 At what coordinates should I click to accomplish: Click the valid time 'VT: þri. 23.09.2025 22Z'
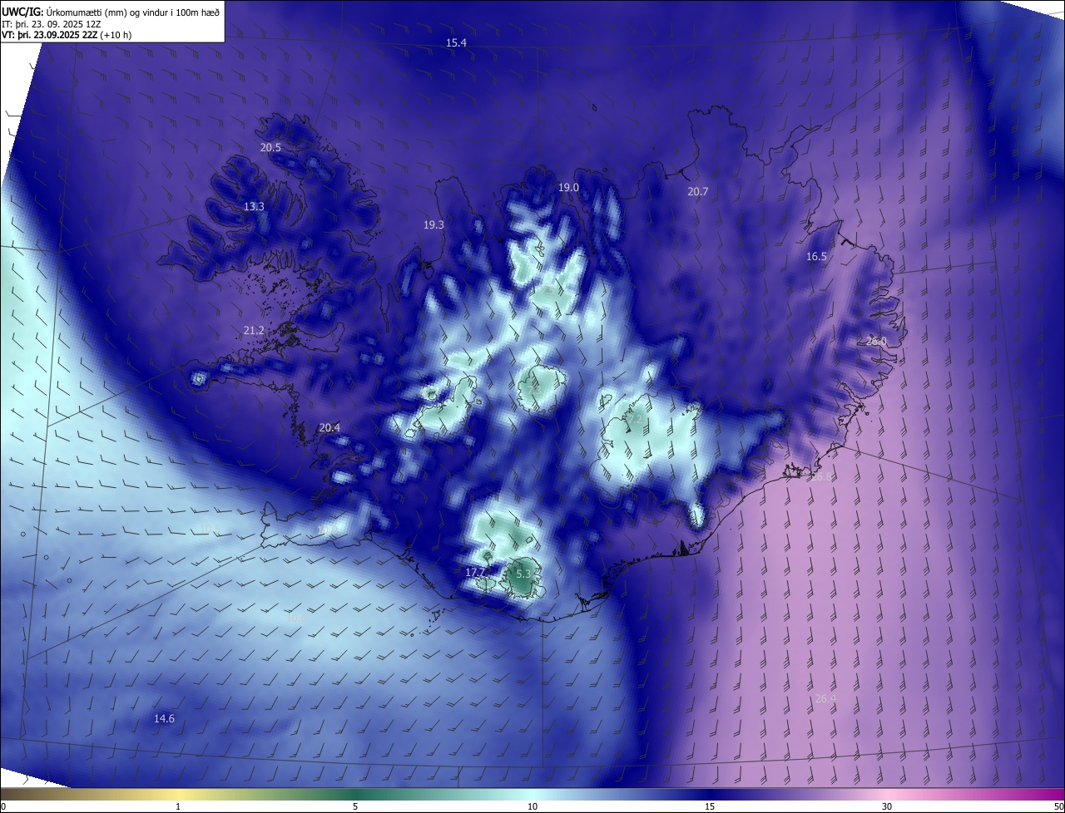click(49, 35)
